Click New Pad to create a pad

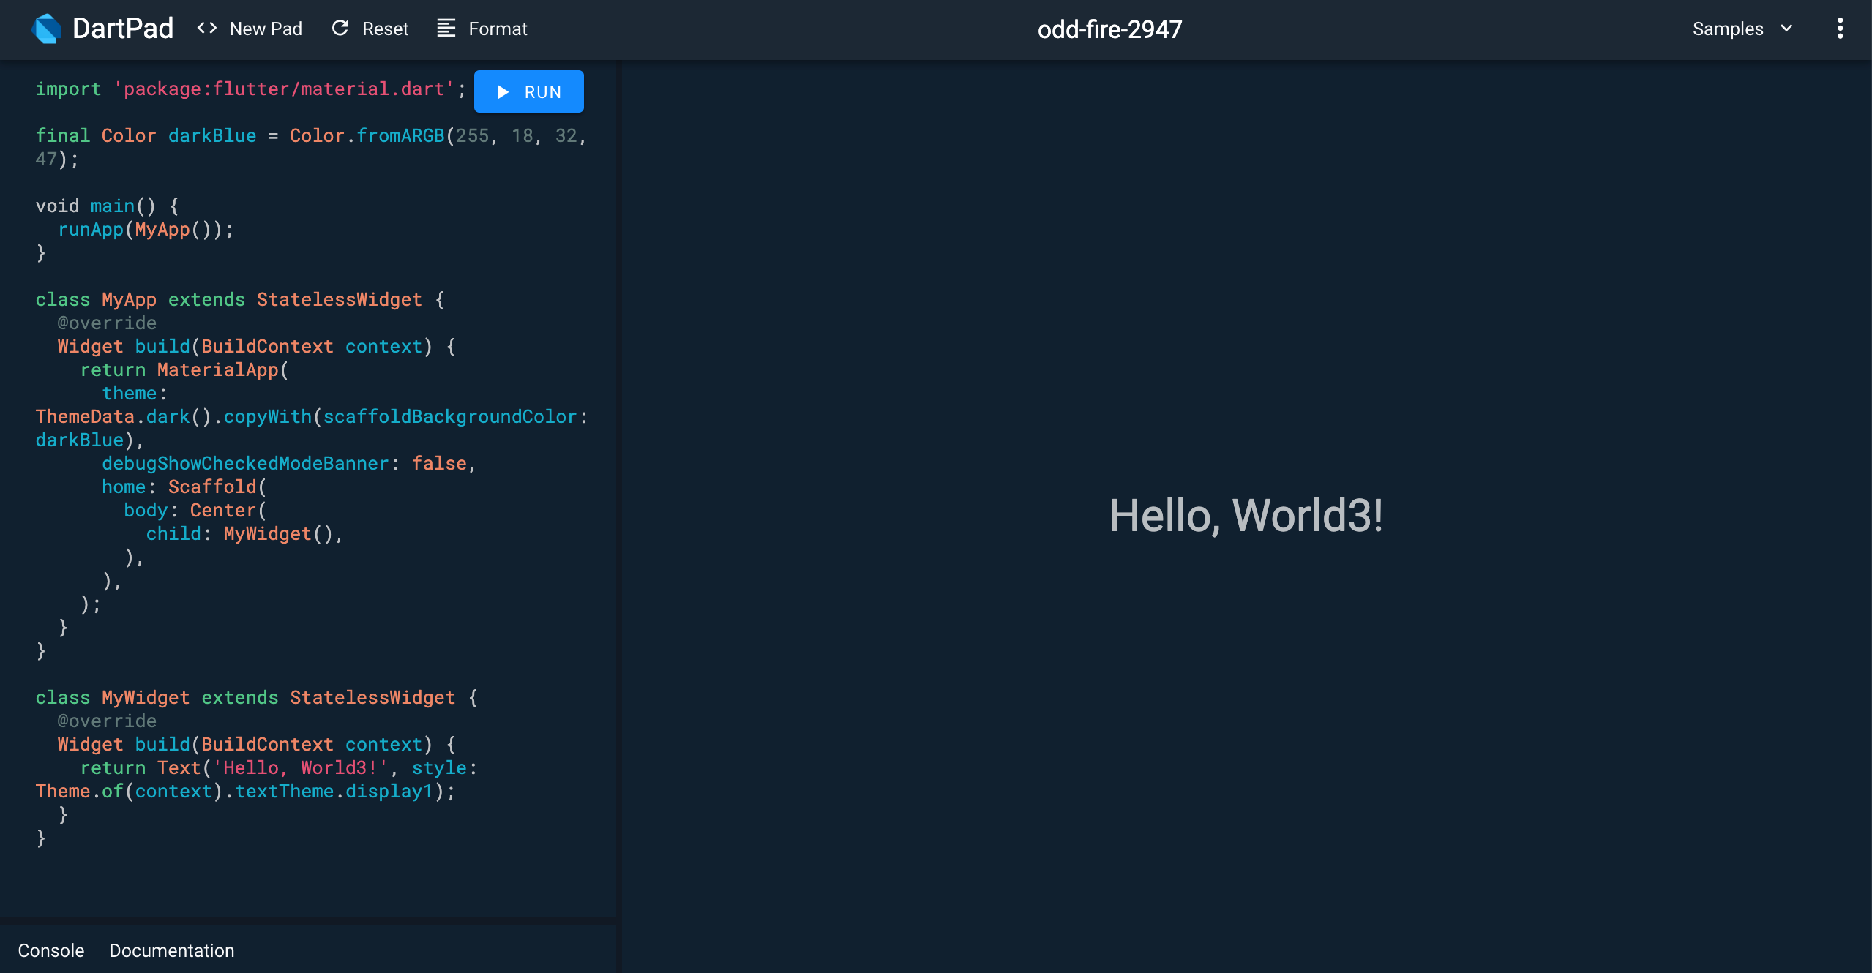click(x=266, y=29)
